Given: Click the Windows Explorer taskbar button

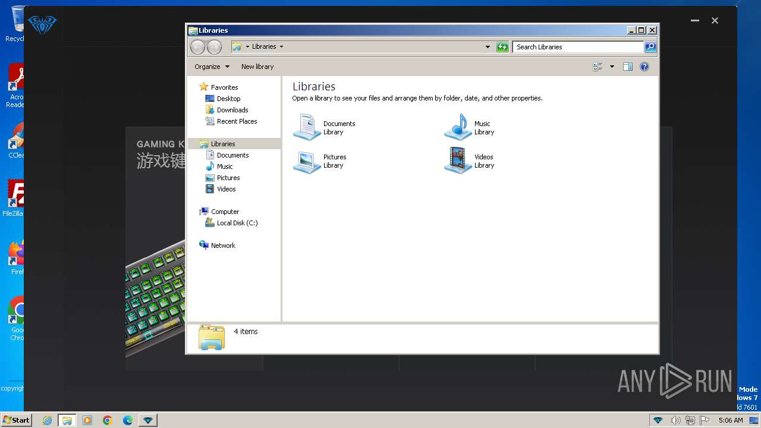Looking at the screenshot, I should coord(67,420).
